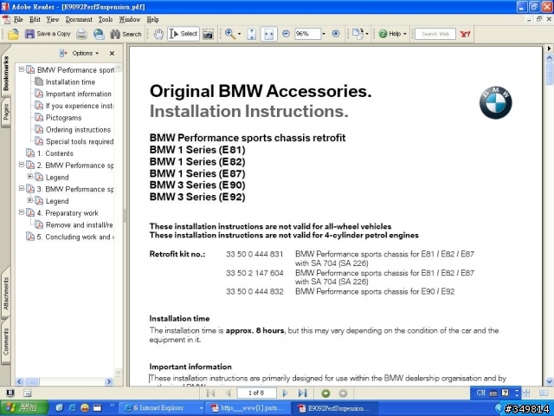Go to first page button
Screen dimensions: 554x416
pyautogui.click(x=211, y=393)
